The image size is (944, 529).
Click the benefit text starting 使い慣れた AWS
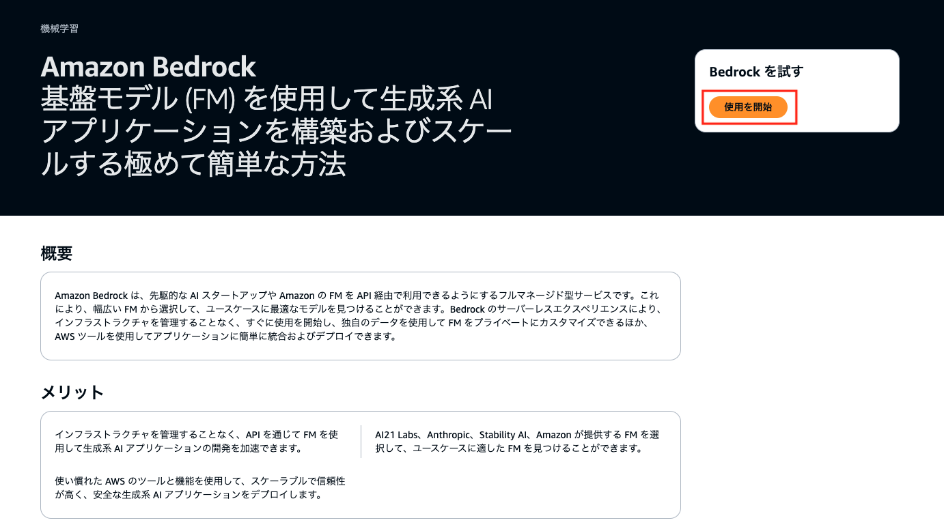coord(200,488)
